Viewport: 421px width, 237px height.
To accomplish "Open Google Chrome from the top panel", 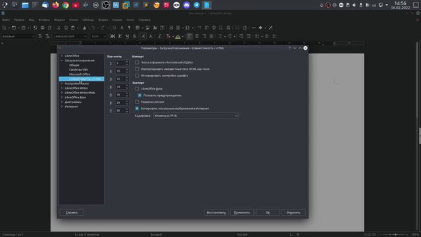I will (x=66, y=5).
